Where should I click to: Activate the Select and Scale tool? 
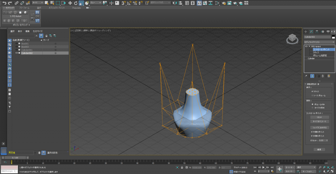point(81,3)
